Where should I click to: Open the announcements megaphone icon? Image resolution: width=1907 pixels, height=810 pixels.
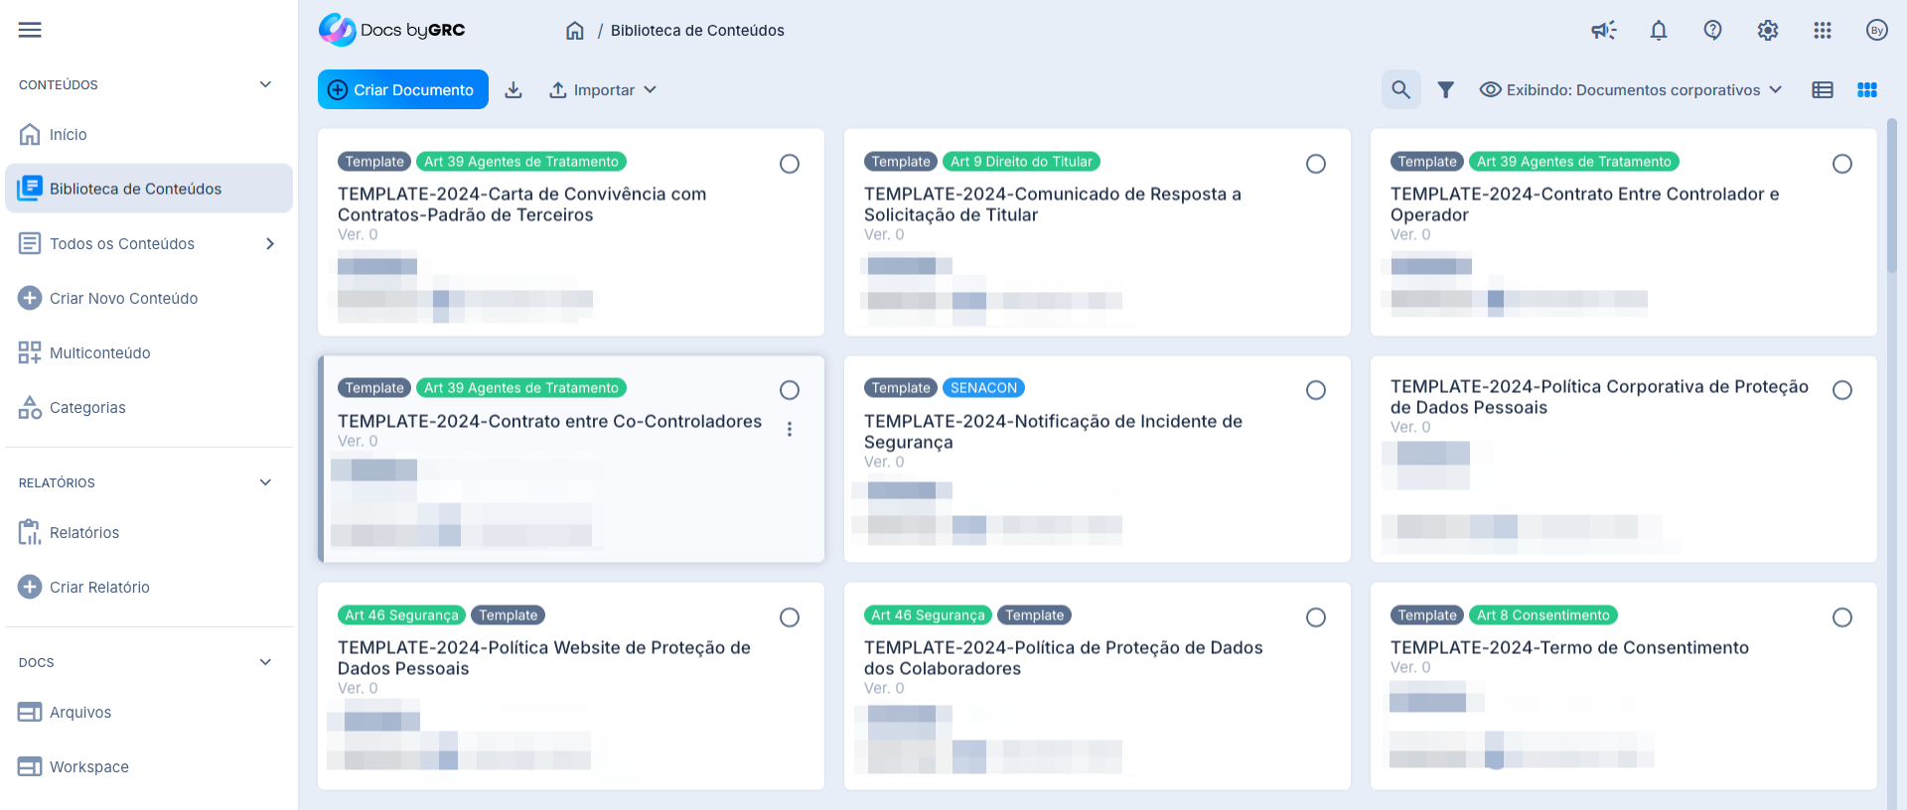click(1603, 30)
